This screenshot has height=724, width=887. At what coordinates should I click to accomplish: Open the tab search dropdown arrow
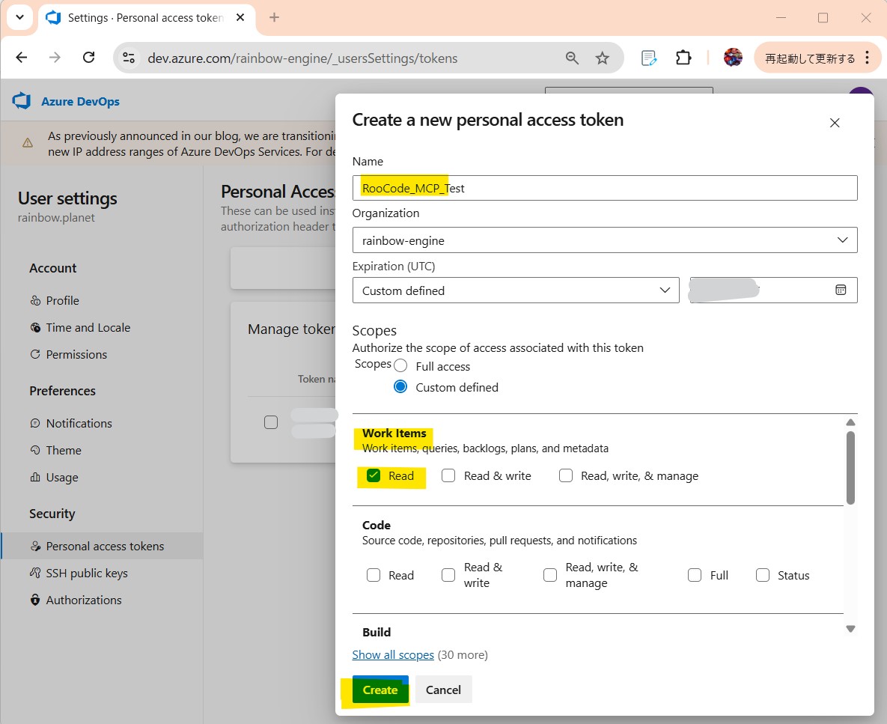19,17
